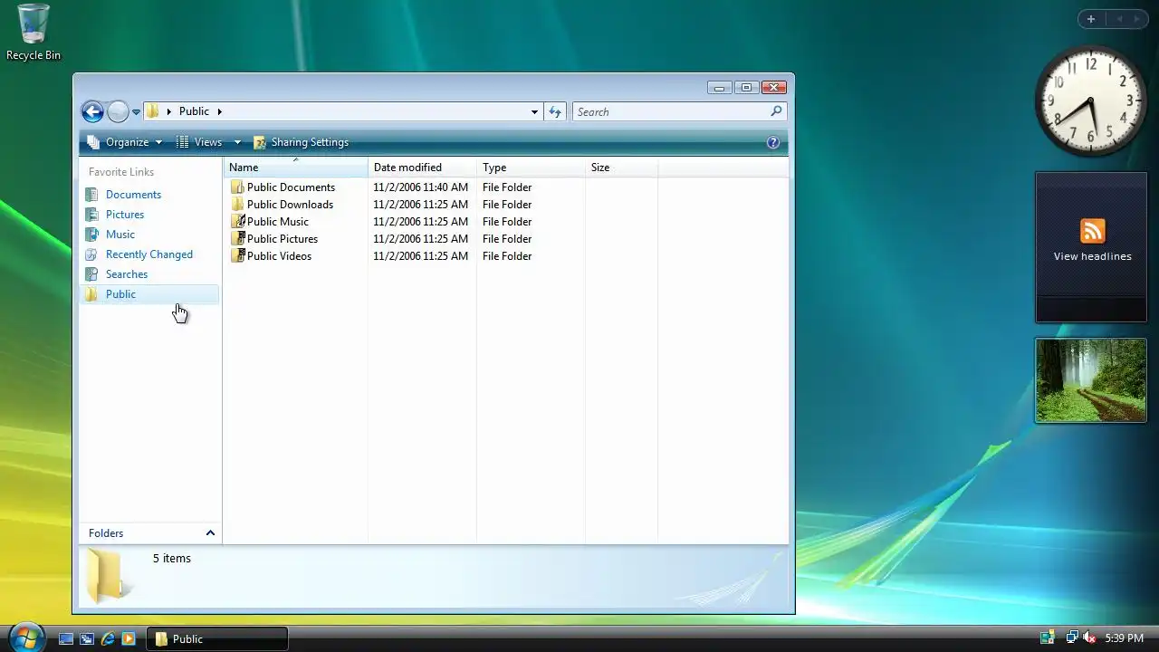The width and height of the screenshot is (1159, 652).
Task: Select Public in Favorite Links
Action: [149, 294]
